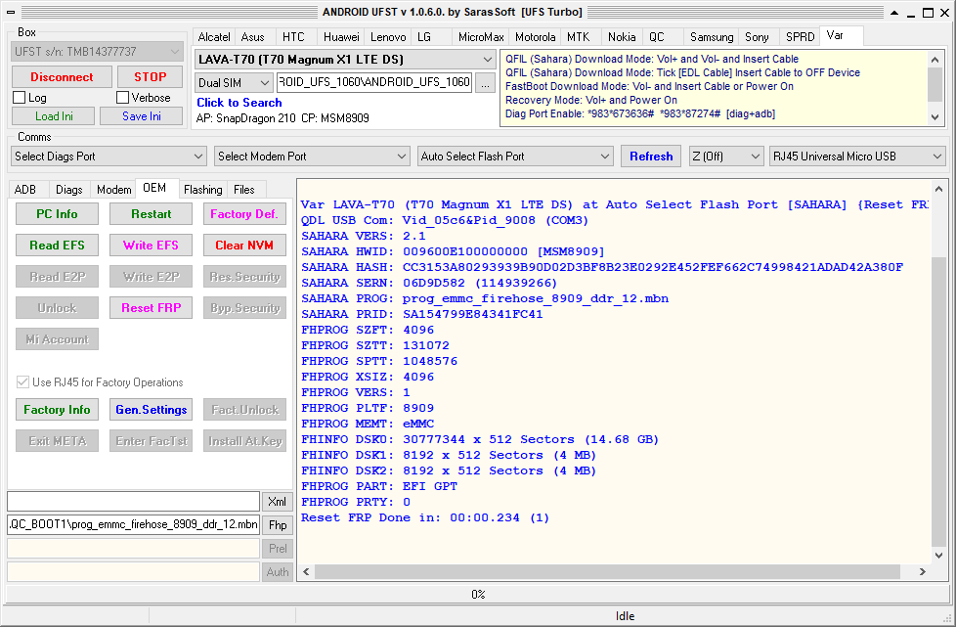Toggle the Log checkbox
Image resolution: width=956 pixels, height=627 pixels.
[x=20, y=98]
